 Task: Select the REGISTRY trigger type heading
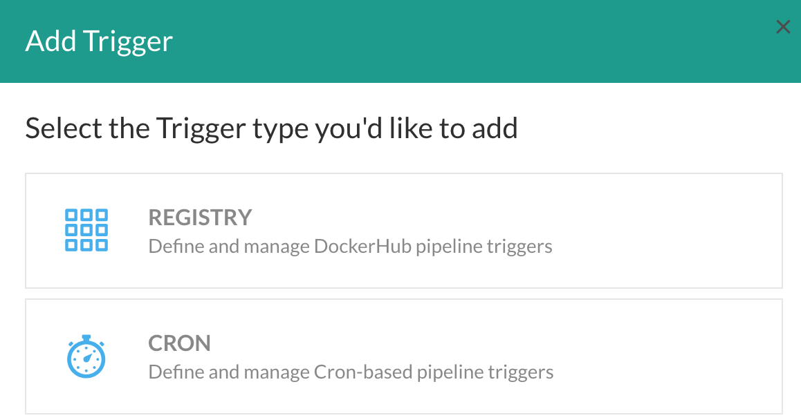(201, 218)
